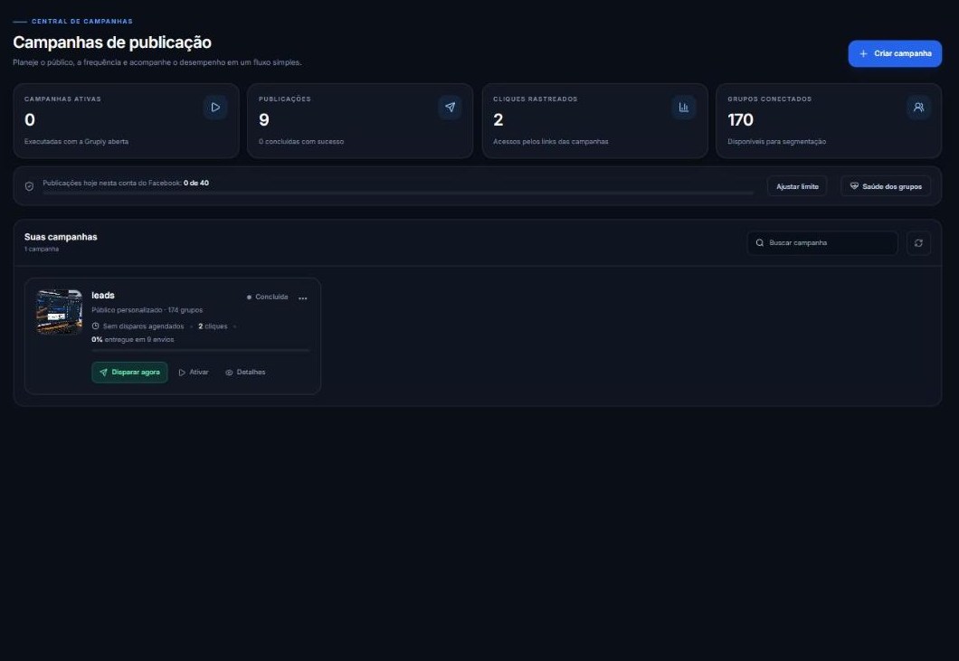View Detalhes of the leads campaign
This screenshot has width=959, height=661.
245,373
